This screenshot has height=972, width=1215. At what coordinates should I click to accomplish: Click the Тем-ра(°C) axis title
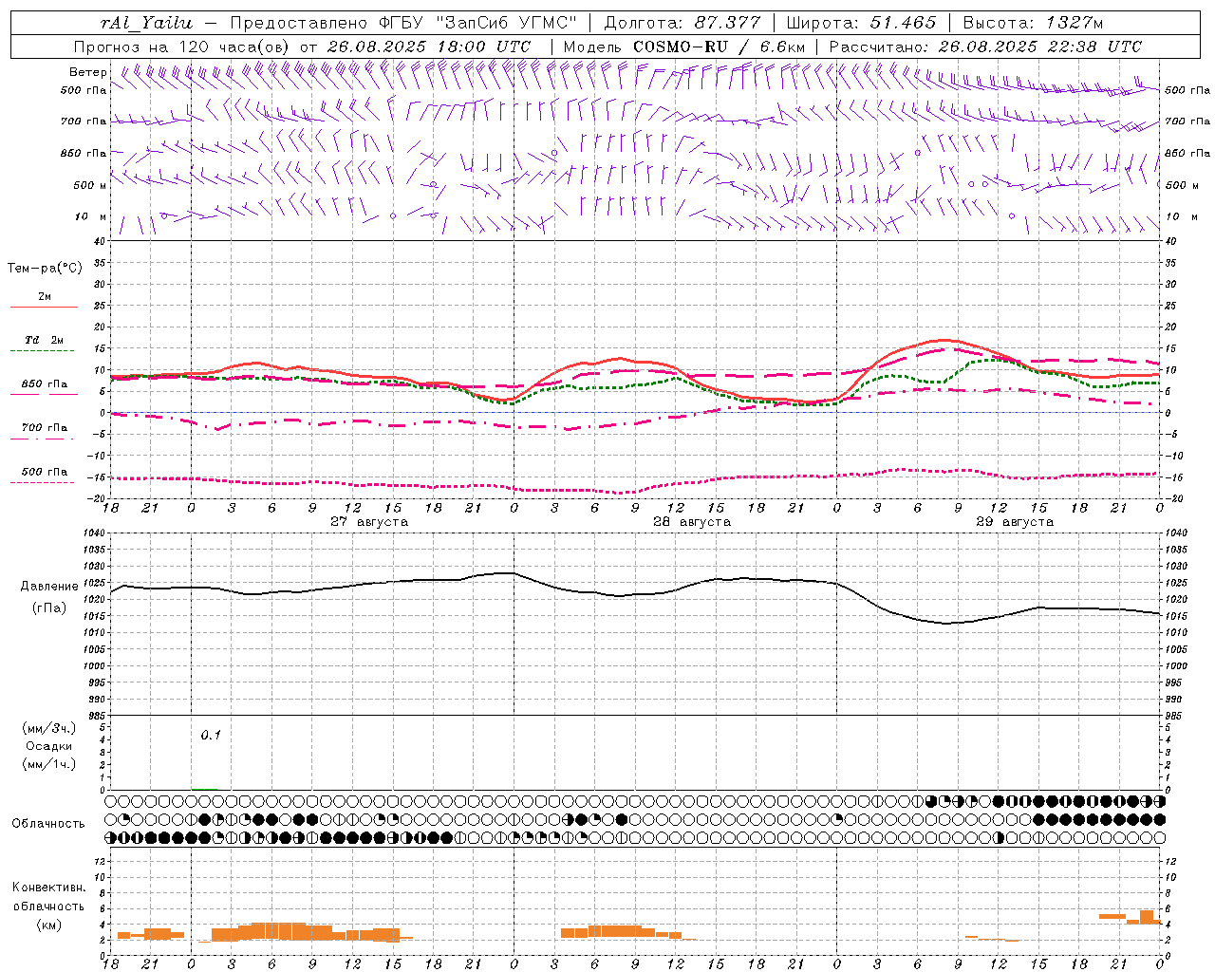pos(45,269)
